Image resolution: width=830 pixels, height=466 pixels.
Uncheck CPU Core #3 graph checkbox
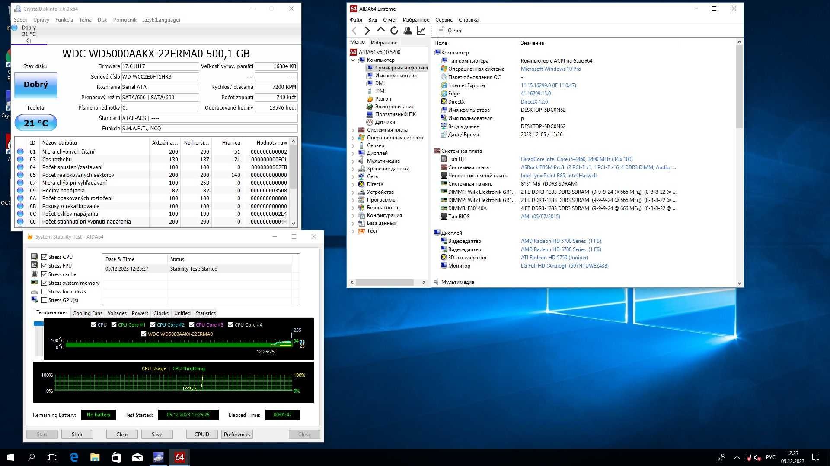point(192,325)
